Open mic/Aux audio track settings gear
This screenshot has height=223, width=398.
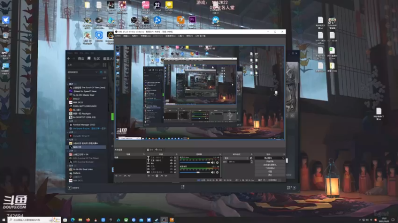coord(217,163)
